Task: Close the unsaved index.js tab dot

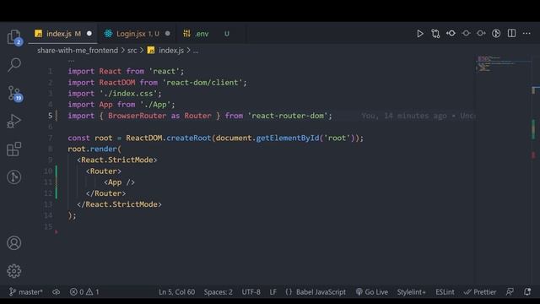Action: 89,34
